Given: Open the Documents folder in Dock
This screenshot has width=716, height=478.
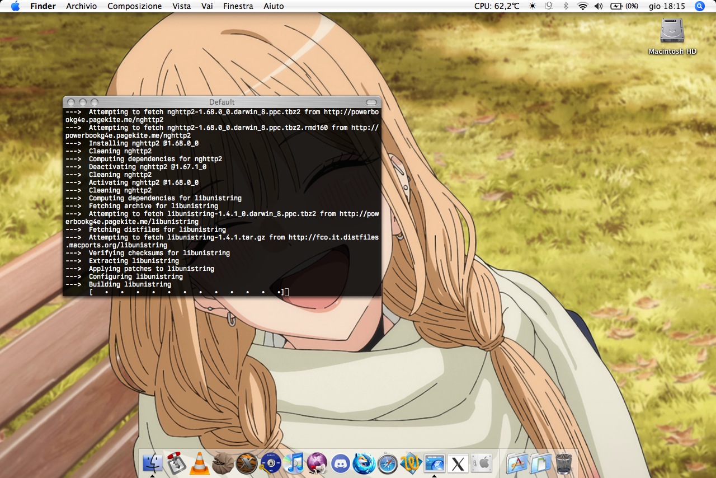Looking at the screenshot, I should pyautogui.click(x=541, y=463).
